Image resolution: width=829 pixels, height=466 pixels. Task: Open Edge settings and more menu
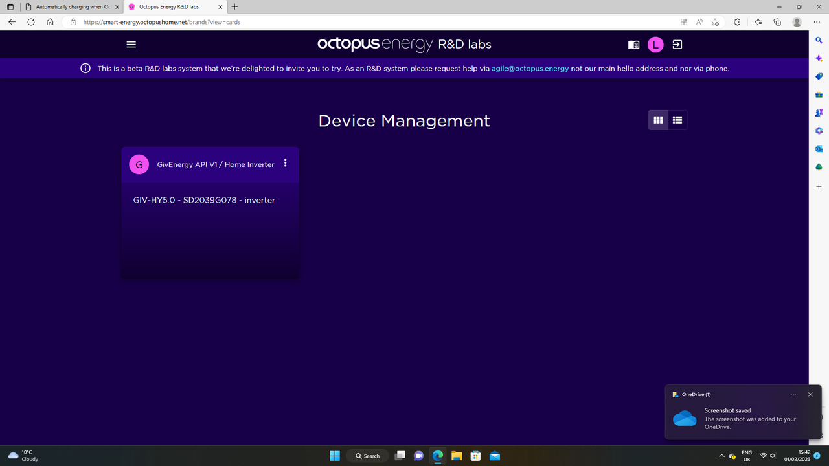[x=817, y=21]
